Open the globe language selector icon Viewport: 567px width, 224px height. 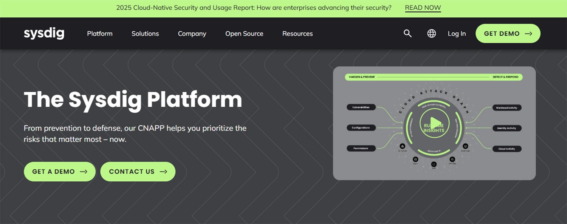pyautogui.click(x=431, y=33)
